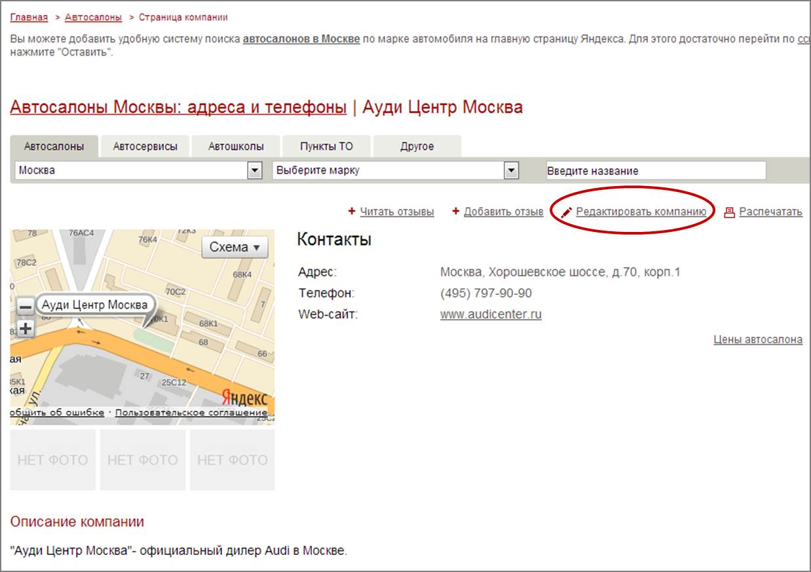Open Автосалоны Москвы: адреса и телефоны heading link

click(178, 107)
